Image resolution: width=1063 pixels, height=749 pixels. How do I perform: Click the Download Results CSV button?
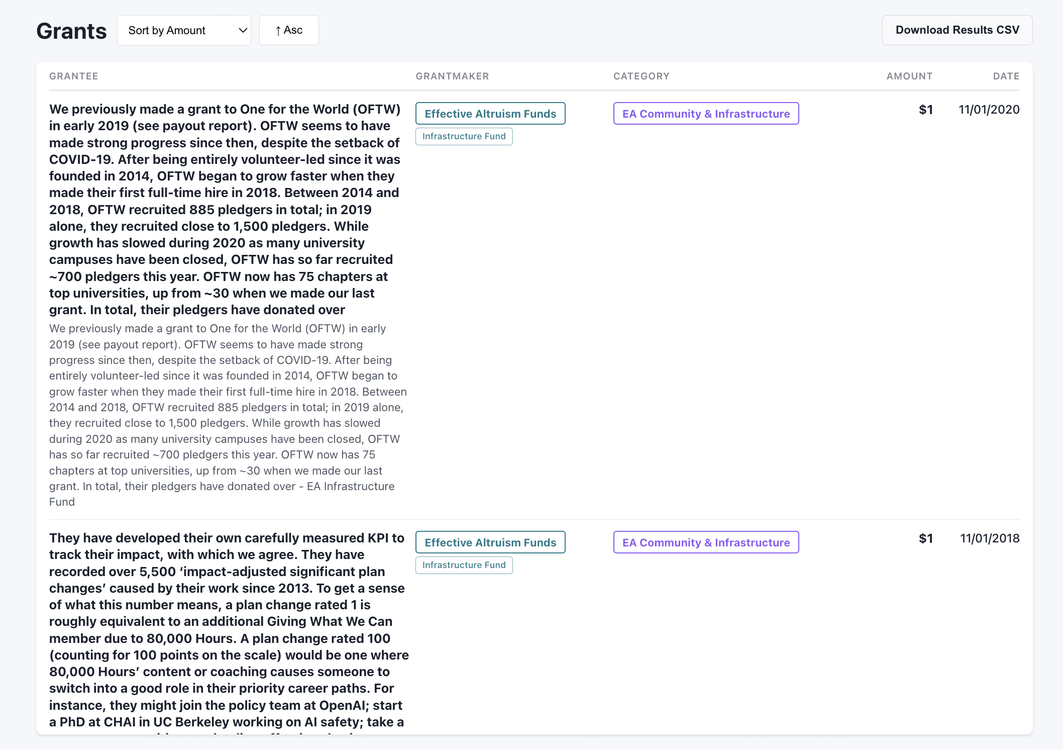[957, 30]
